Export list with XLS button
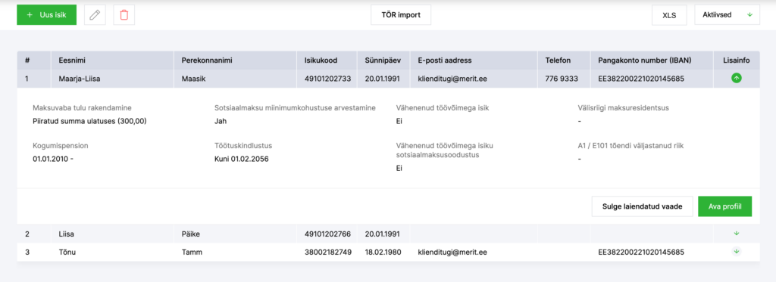 click(670, 15)
